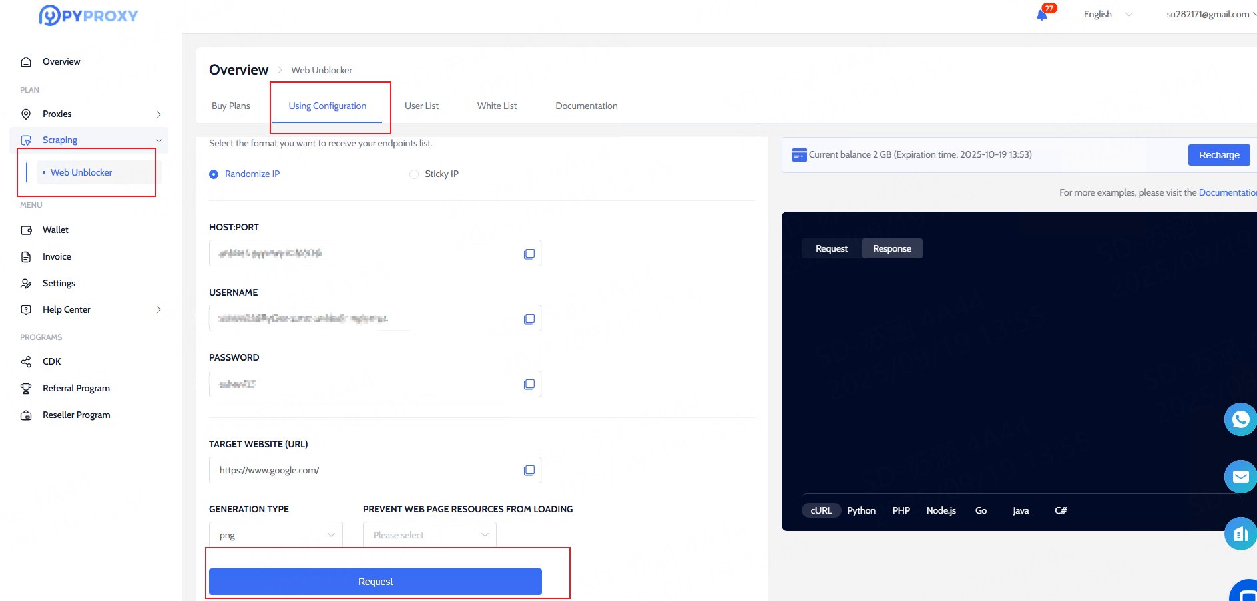The width and height of the screenshot is (1257, 601).
Task: Show the Request code panel tab
Action: [832, 249]
